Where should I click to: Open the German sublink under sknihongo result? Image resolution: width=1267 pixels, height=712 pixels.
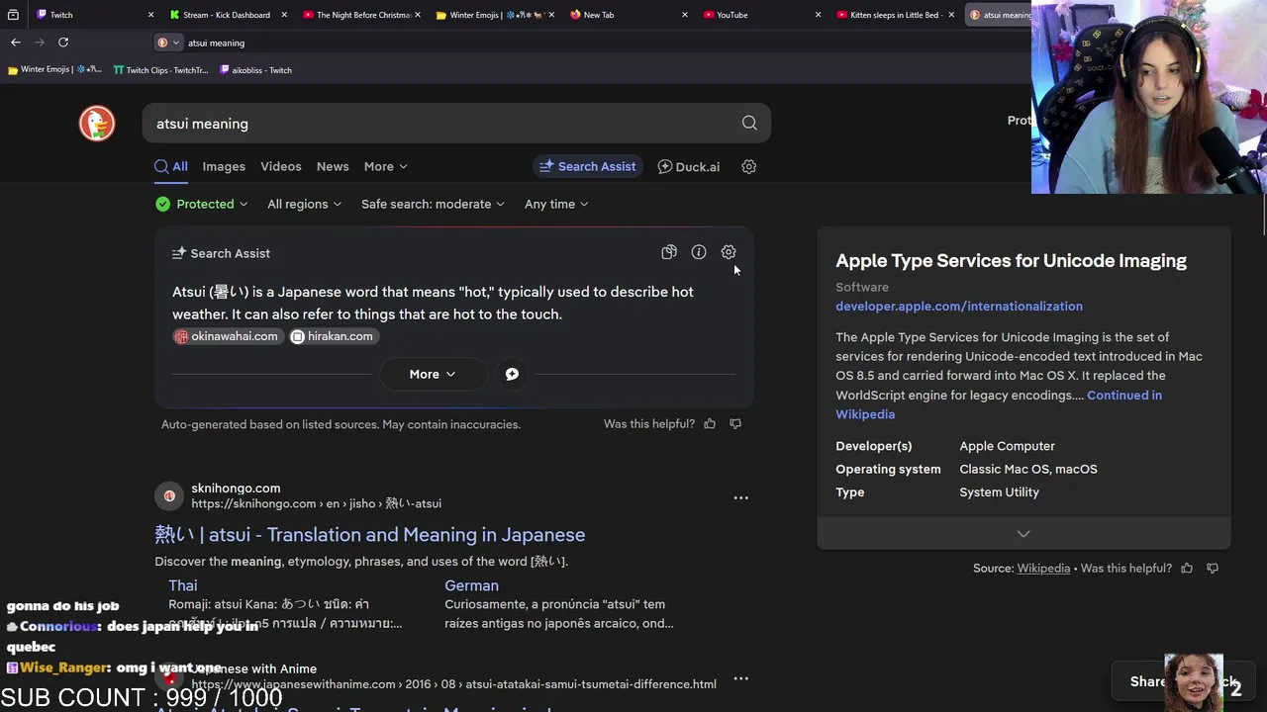[x=471, y=585]
